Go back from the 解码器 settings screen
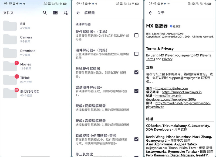The width and height of the screenshot is (216, 157). point(78,13)
